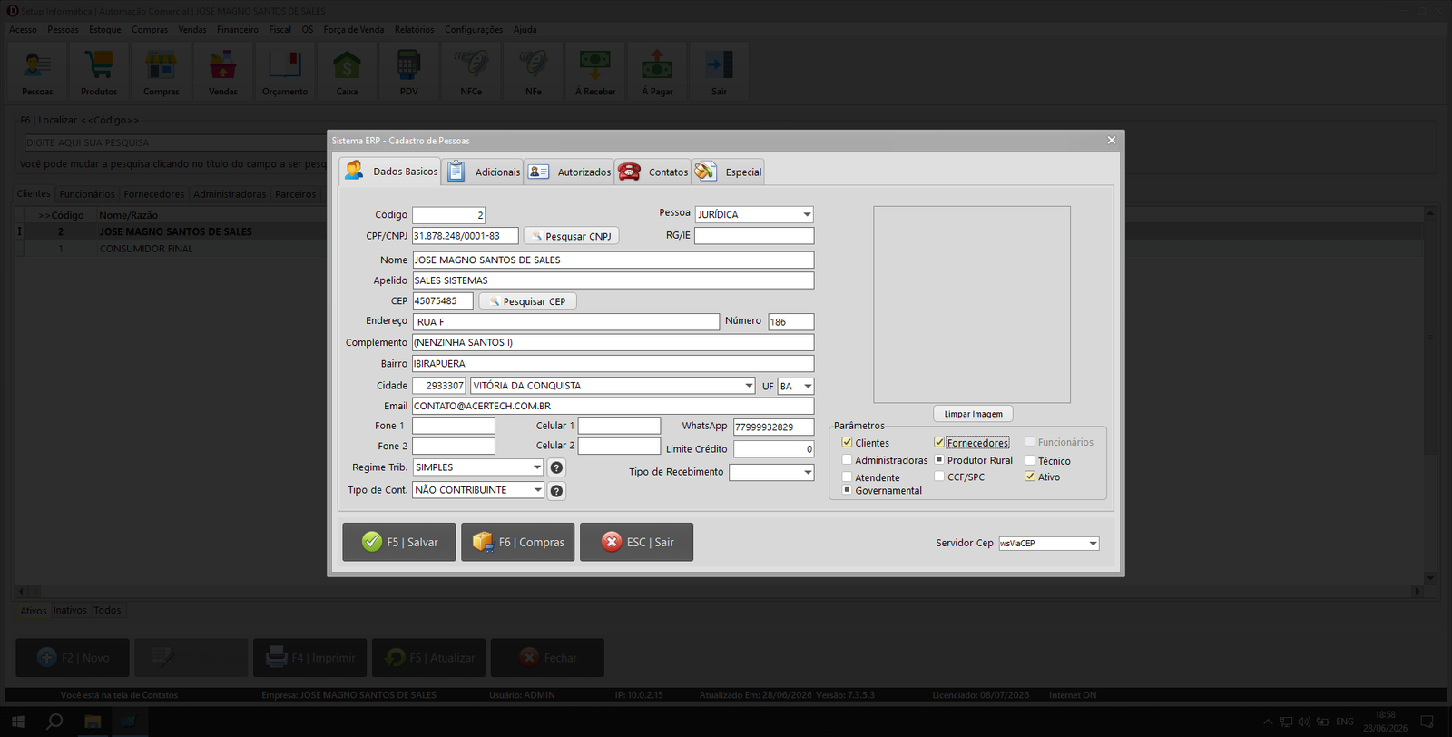The height and width of the screenshot is (737, 1452).
Task: Open Windows Start menu
Action: click(x=17, y=722)
